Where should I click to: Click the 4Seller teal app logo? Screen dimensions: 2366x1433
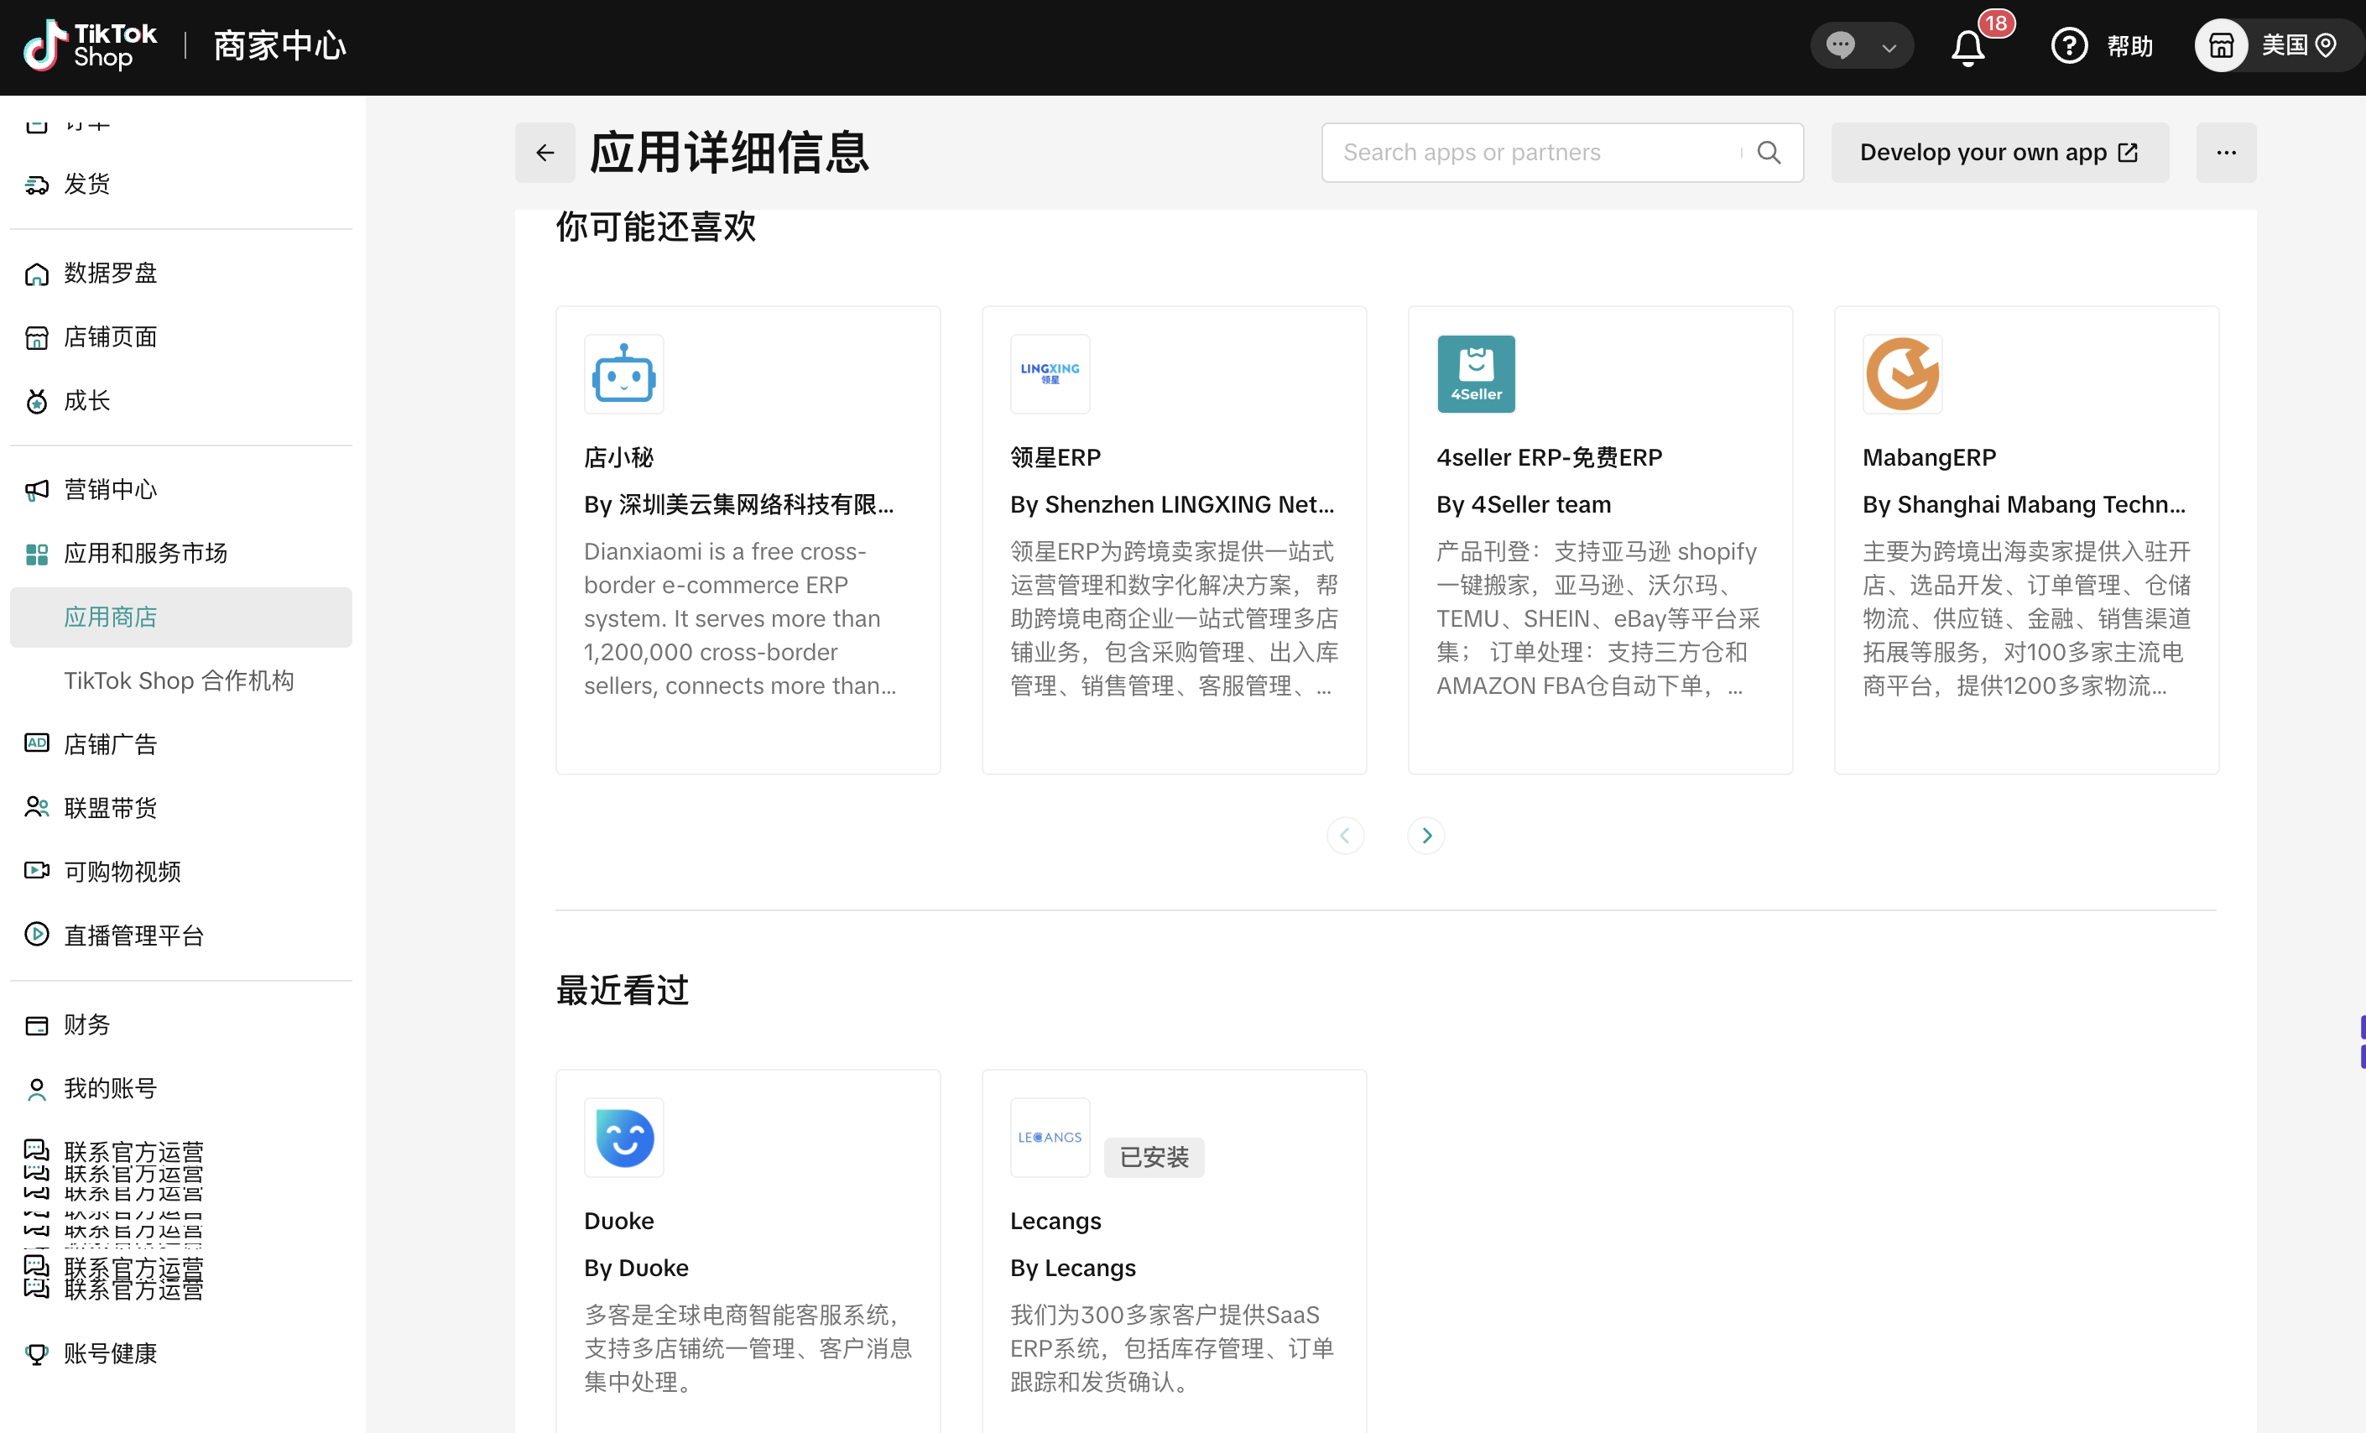click(x=1475, y=373)
